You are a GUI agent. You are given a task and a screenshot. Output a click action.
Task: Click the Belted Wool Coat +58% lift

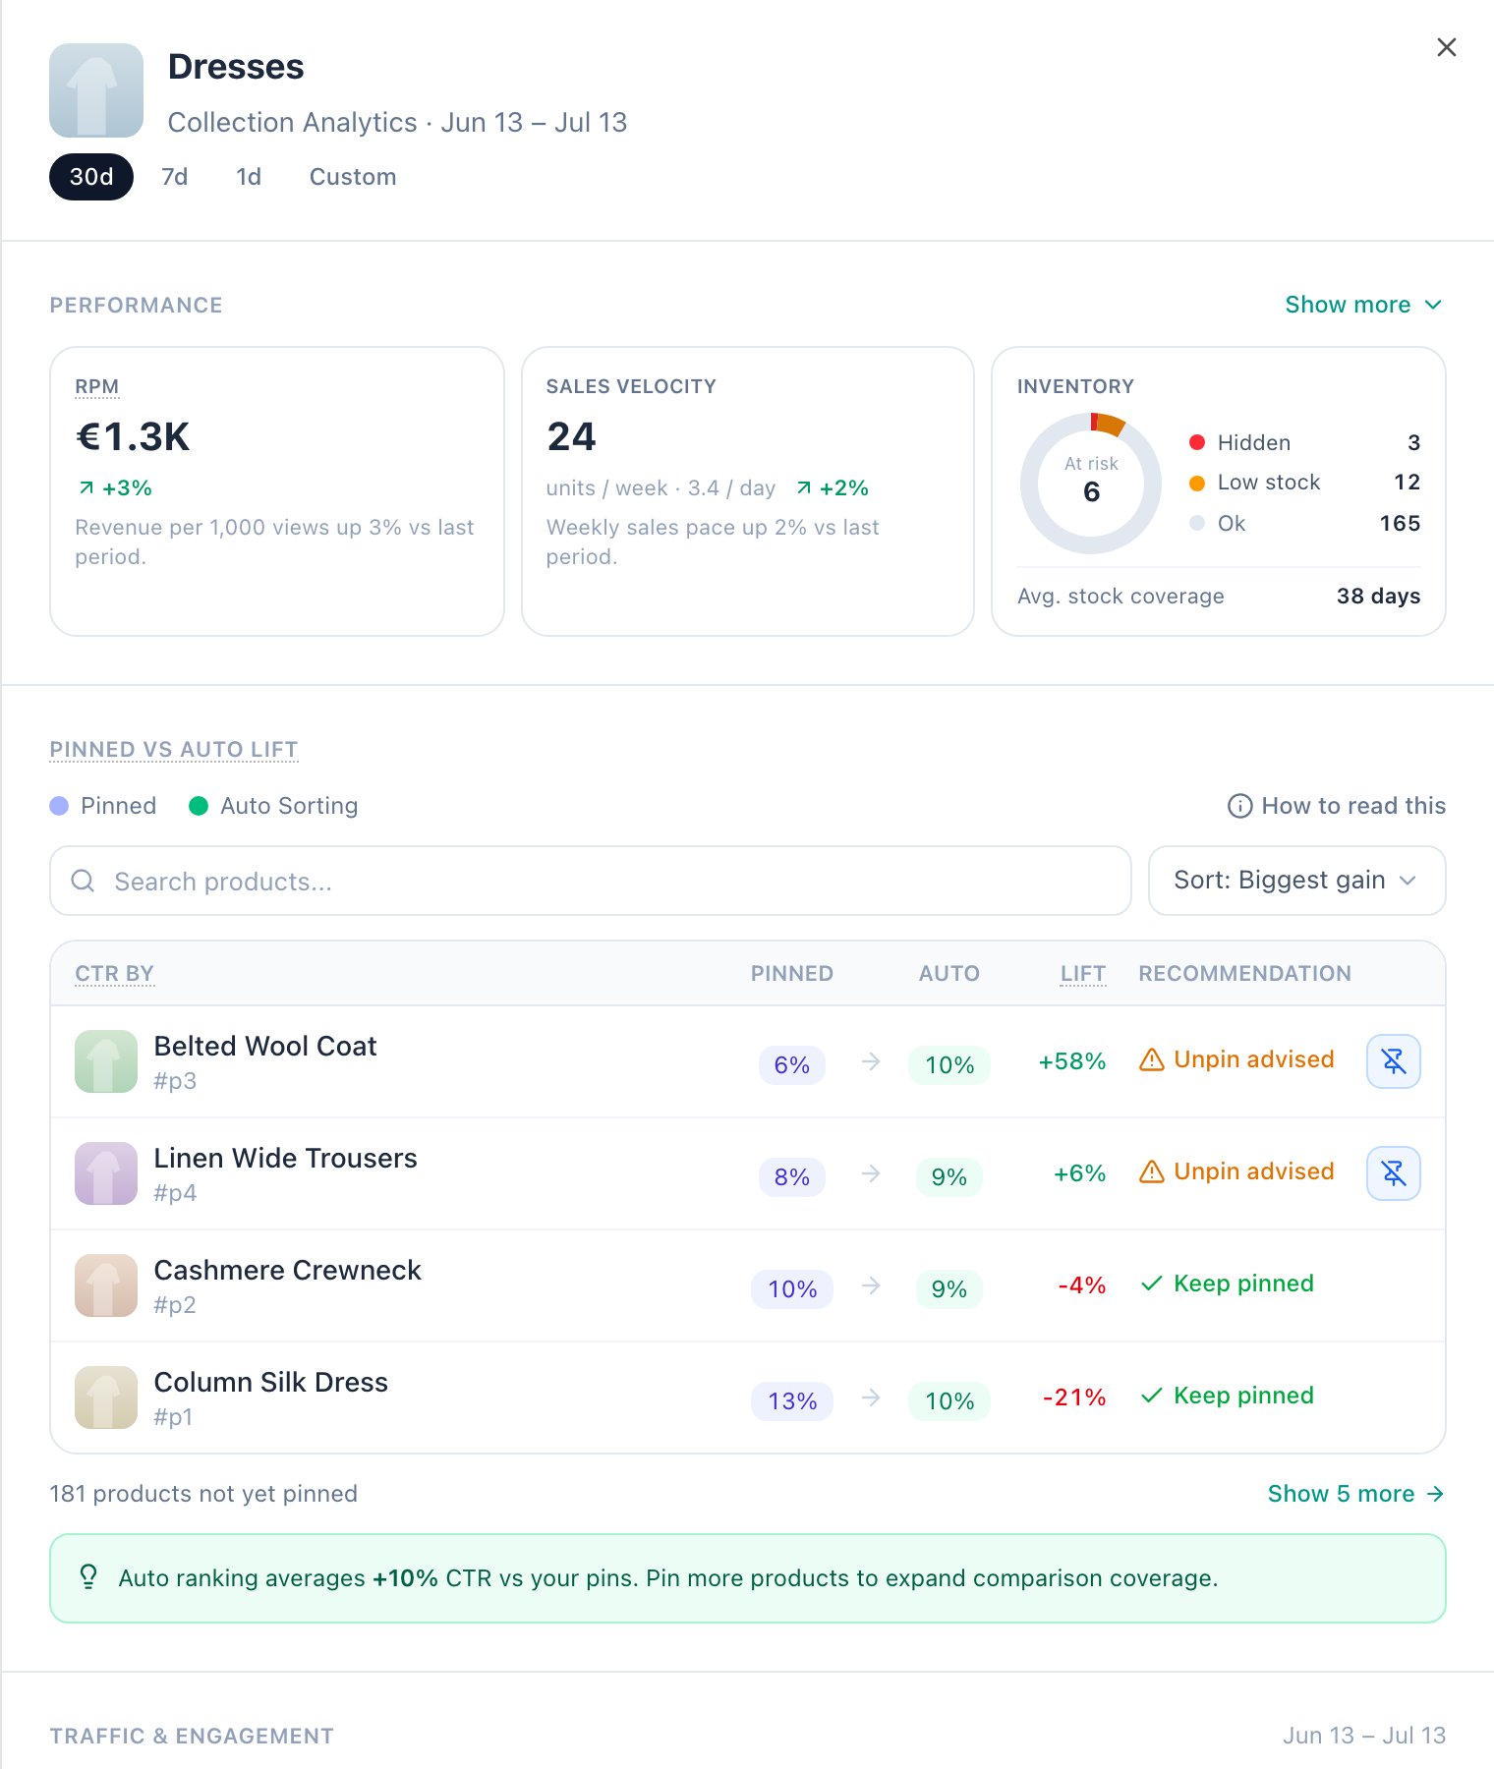(1072, 1061)
